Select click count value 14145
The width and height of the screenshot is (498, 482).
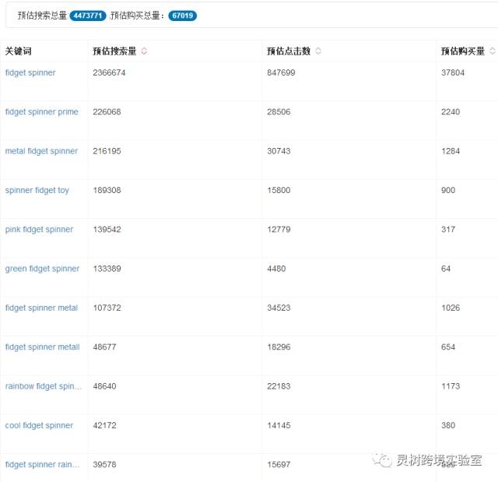click(x=279, y=425)
